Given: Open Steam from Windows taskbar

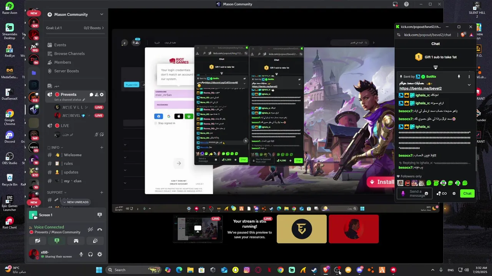Looking at the screenshot, I should pyautogui.click(x=314, y=270).
